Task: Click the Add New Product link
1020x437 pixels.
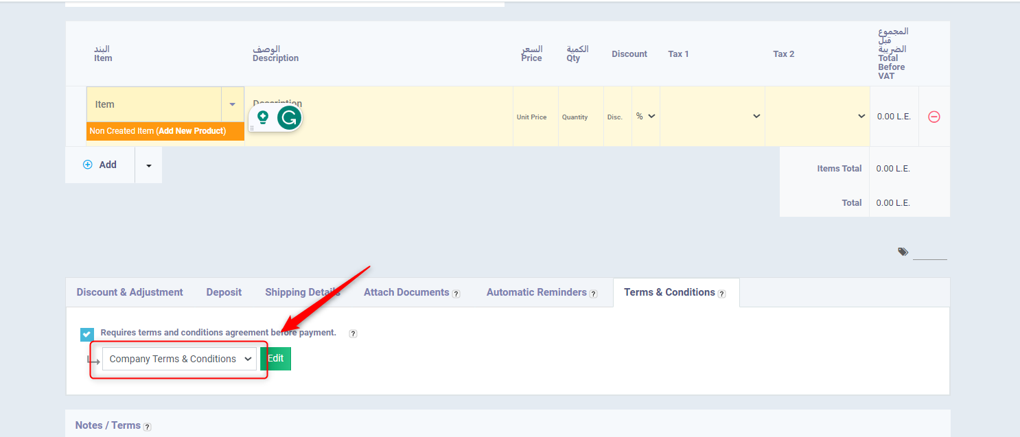Action: coord(191,131)
